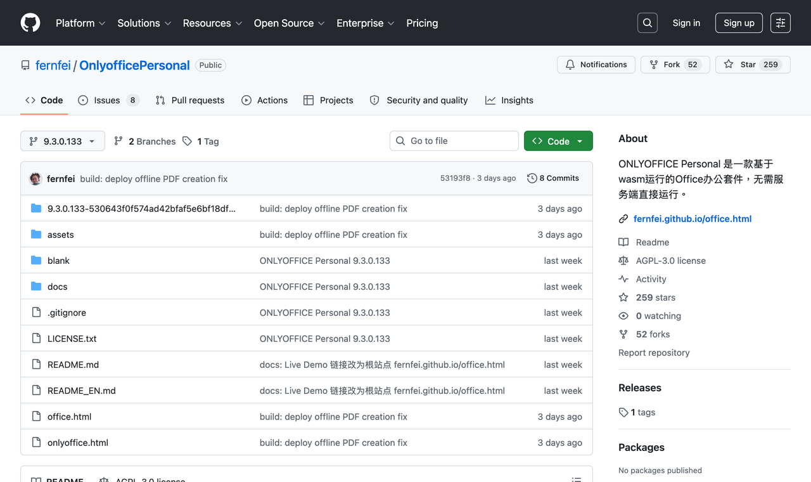Expand the Enterprise navigation menu

pyautogui.click(x=366, y=23)
